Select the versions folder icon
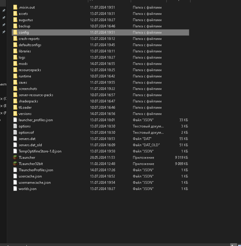This screenshot has height=246, width=241. [x=15, y=114]
